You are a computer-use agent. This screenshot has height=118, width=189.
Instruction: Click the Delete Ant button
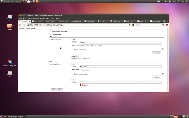click(156, 77)
